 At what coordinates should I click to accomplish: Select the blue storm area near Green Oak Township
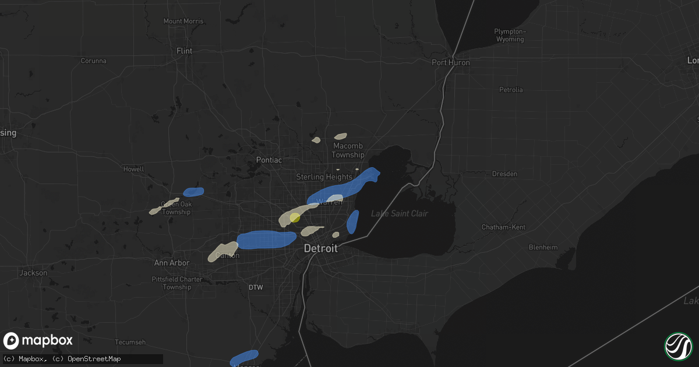[x=193, y=192]
